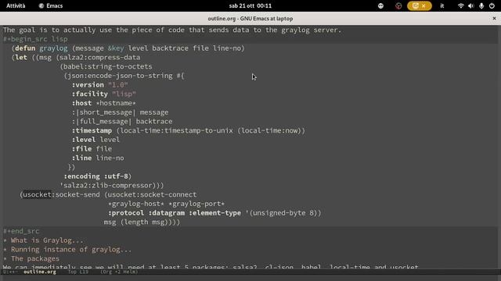This screenshot has height=281, width=501.
Task: Click '(length msg)' expression
Action: click(x=144, y=222)
